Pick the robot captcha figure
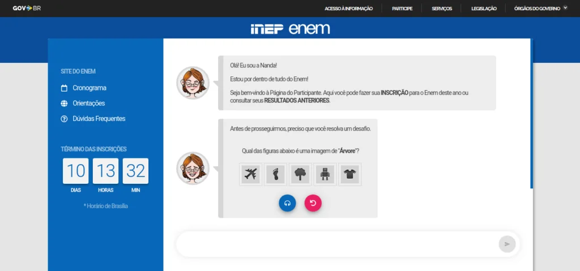 click(325, 174)
